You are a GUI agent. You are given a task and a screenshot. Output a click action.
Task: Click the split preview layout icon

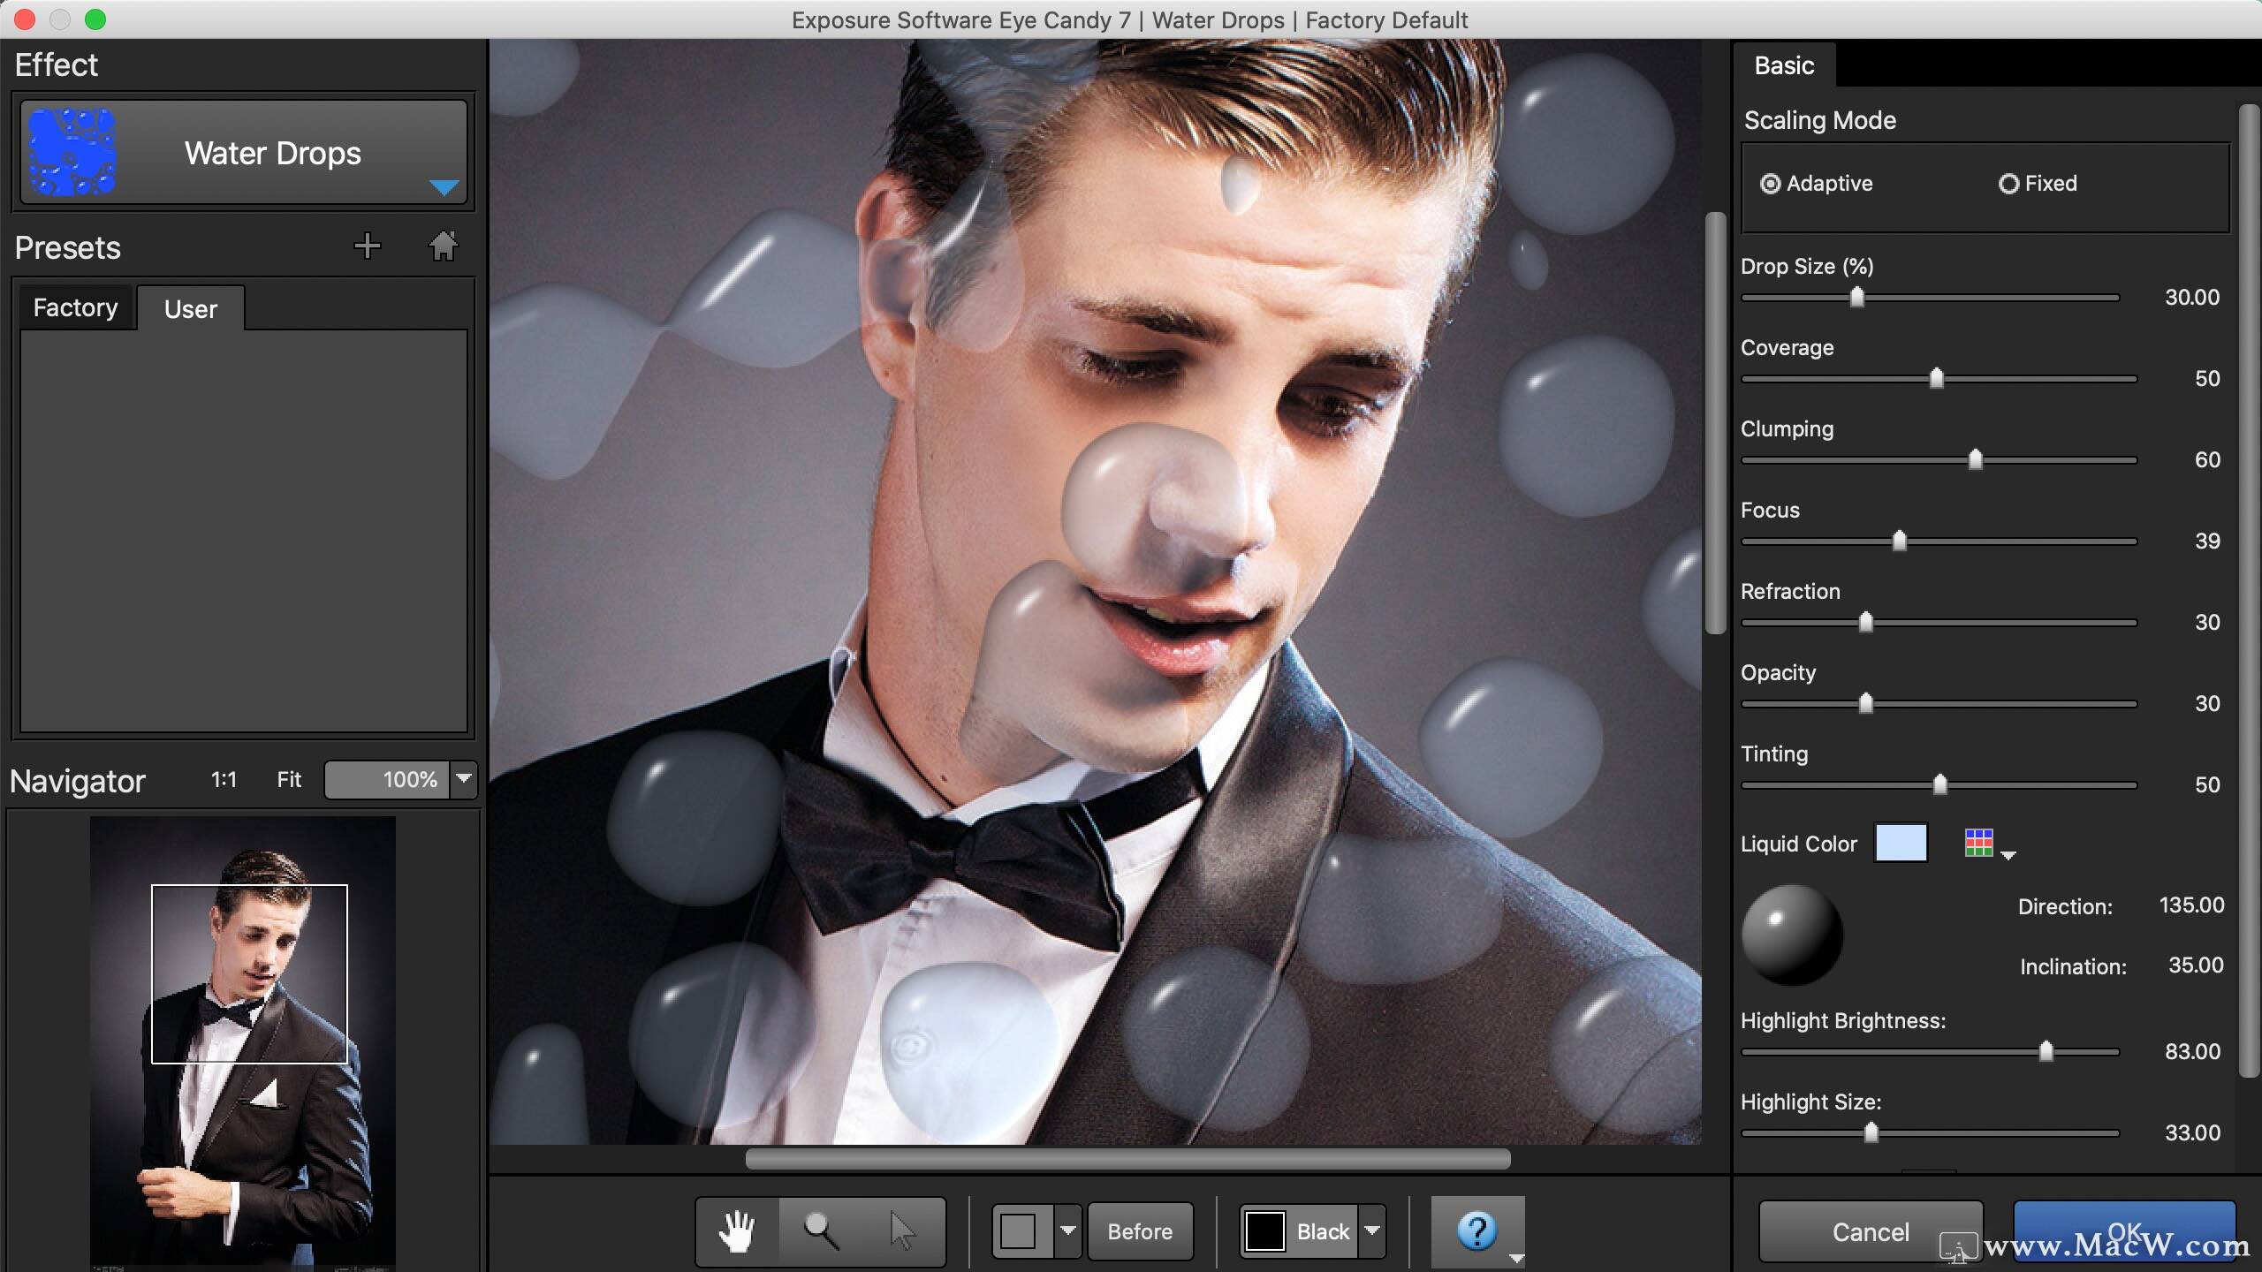pyautogui.click(x=1019, y=1231)
